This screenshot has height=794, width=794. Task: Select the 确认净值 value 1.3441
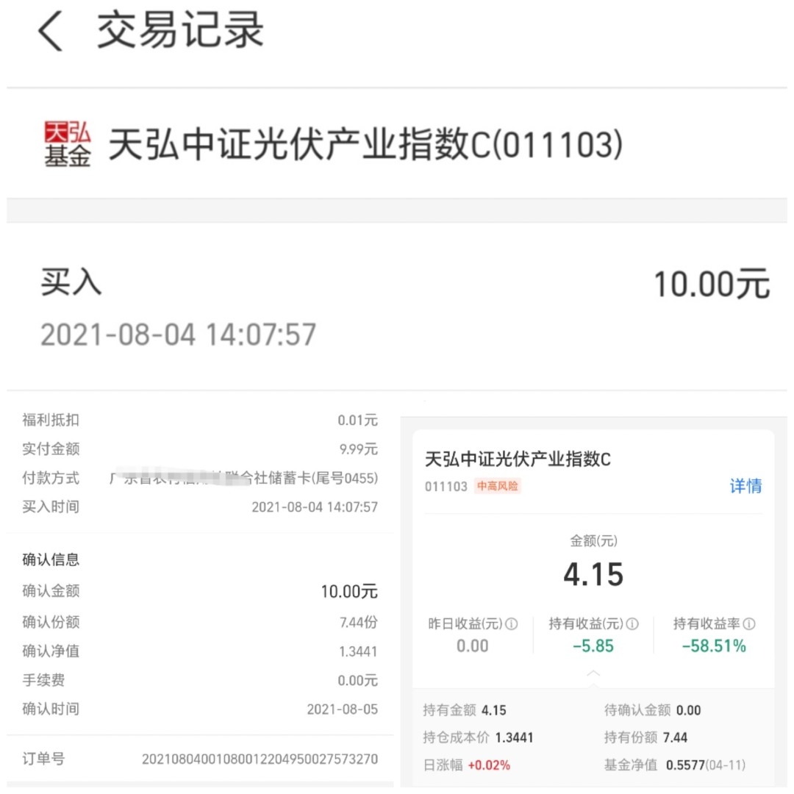[x=358, y=651]
